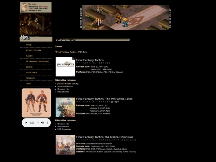
Task: Click the Final Fantasy Tactics title heading
Action: tap(90, 60)
